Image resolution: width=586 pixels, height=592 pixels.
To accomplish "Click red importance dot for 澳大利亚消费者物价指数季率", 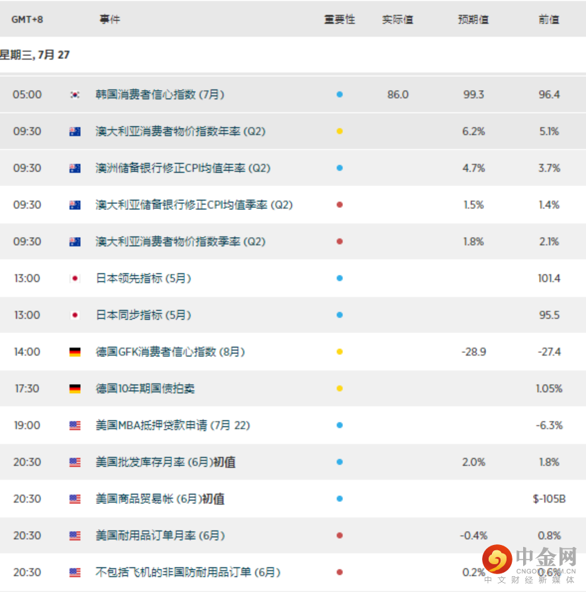I will 340,241.
